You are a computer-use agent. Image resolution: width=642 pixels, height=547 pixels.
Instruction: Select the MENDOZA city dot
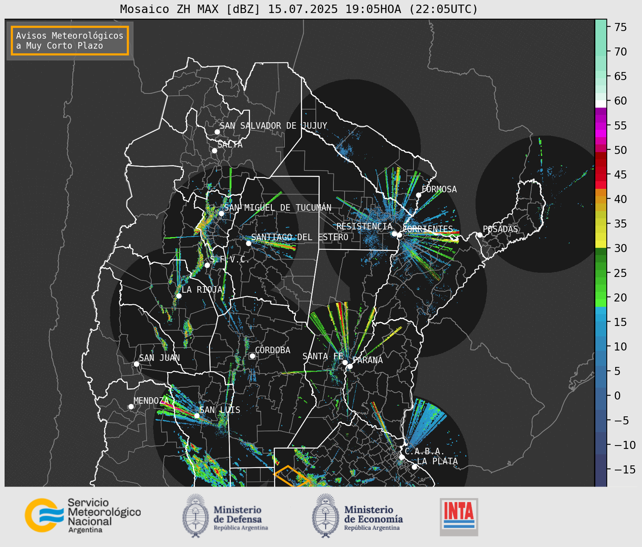point(131,406)
